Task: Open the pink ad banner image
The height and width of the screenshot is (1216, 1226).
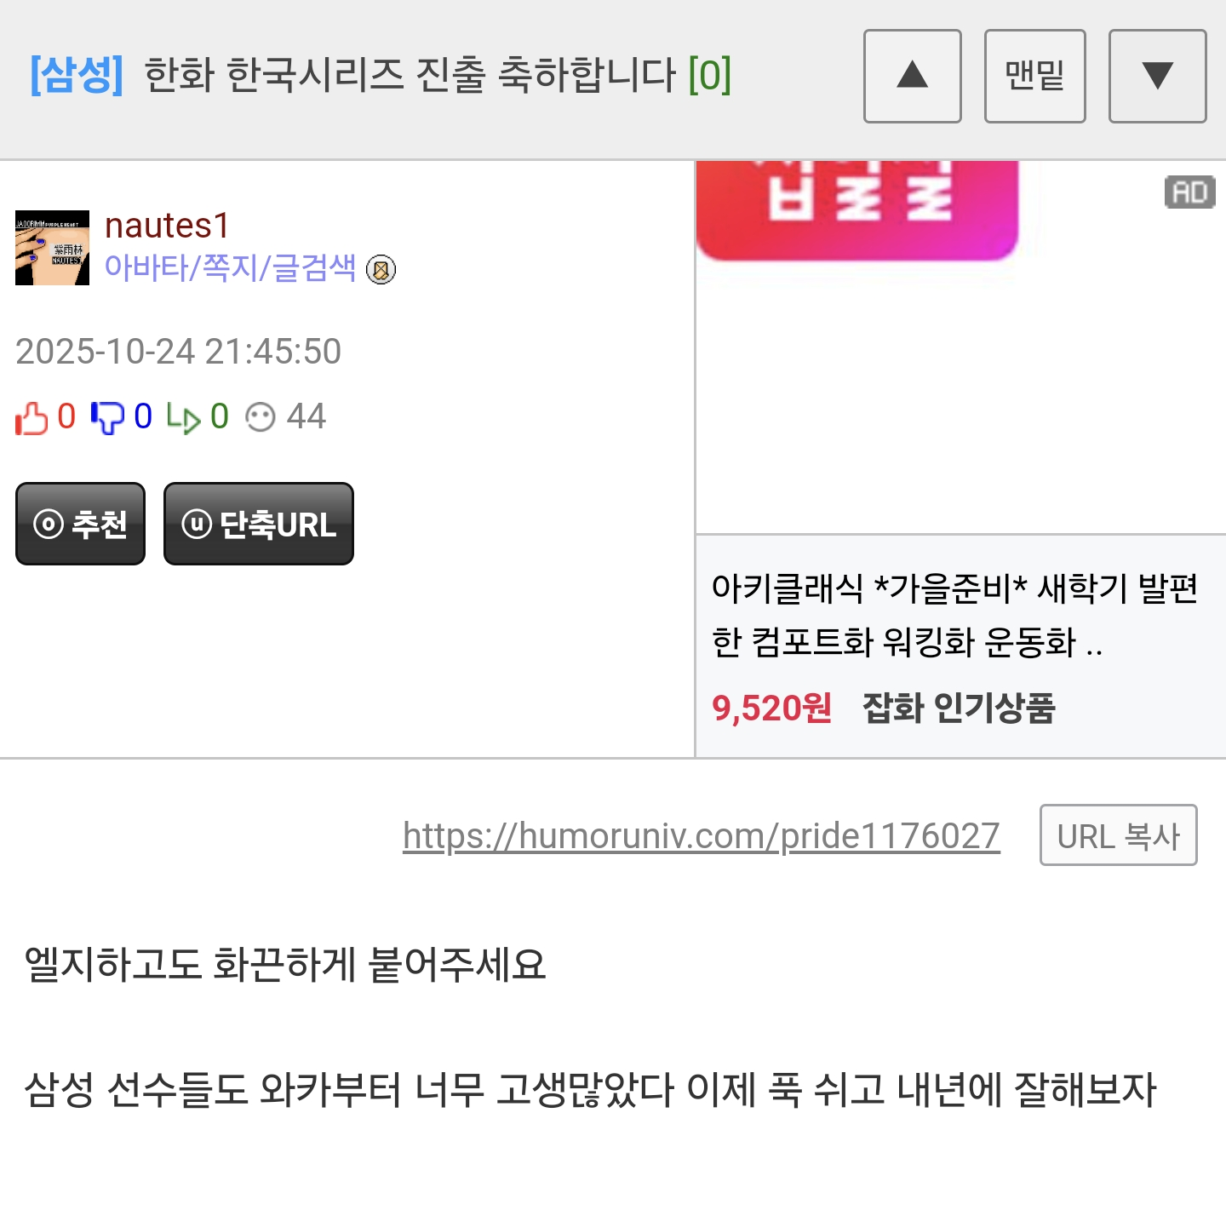Action: [x=857, y=209]
